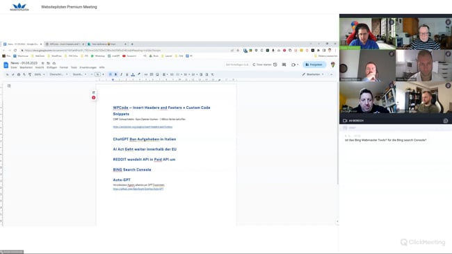Select the top-left participant video

tap(368, 33)
